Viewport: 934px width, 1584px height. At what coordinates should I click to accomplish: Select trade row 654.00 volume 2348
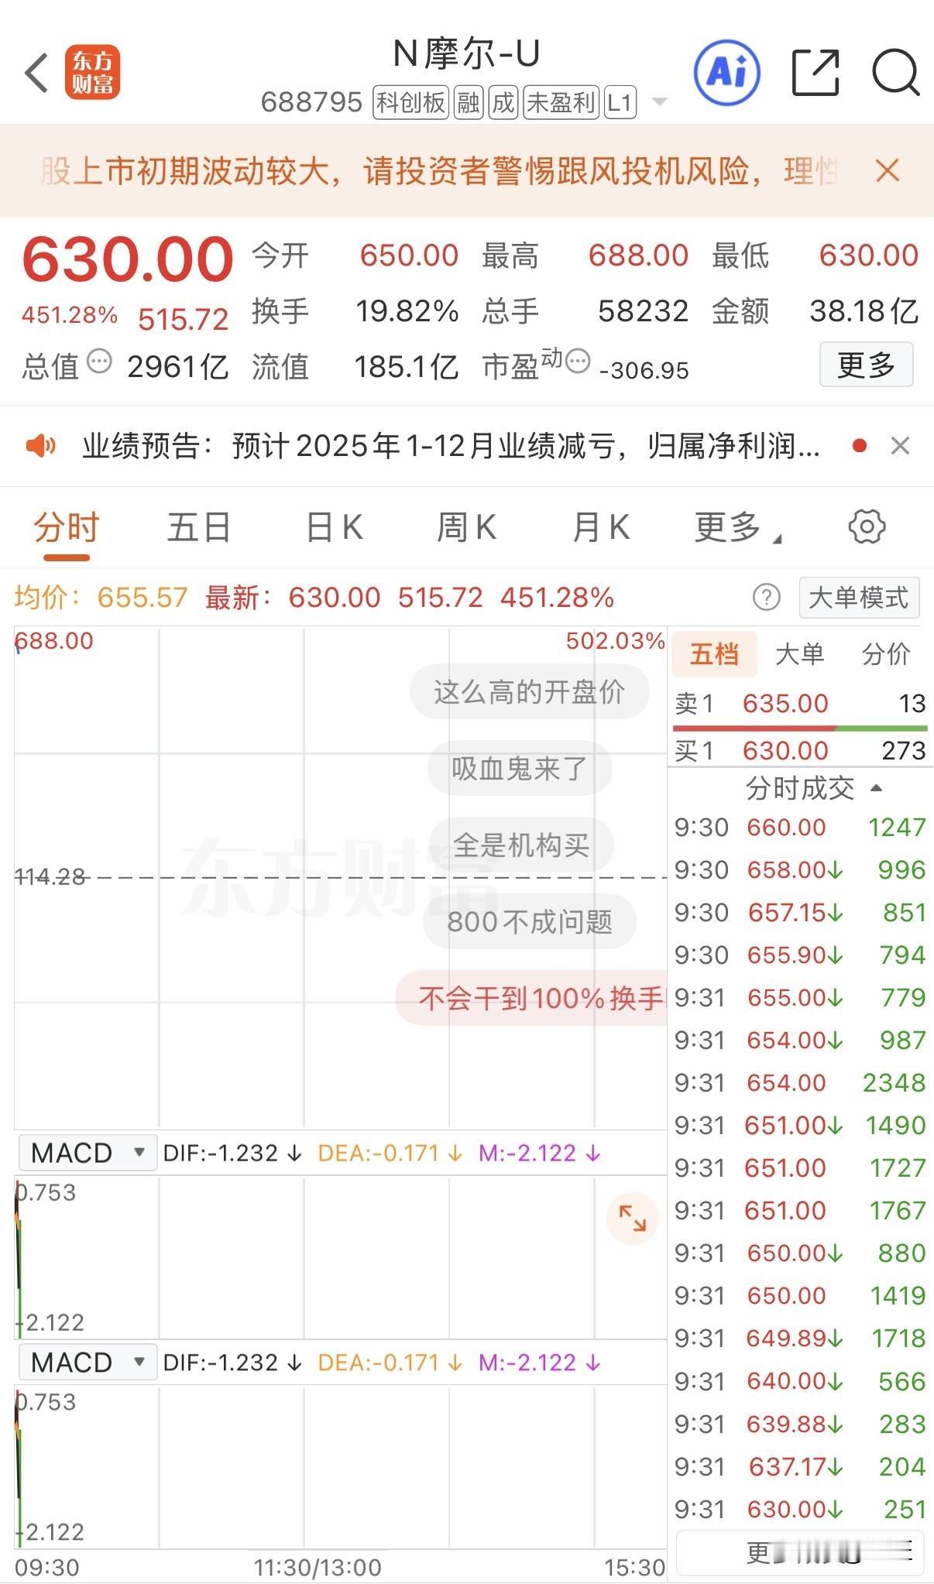[800, 1082]
